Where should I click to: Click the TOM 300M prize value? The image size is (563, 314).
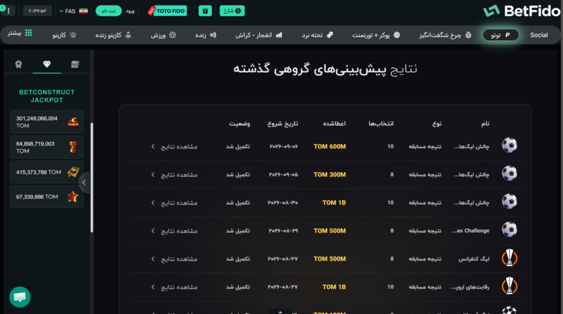(x=330, y=174)
